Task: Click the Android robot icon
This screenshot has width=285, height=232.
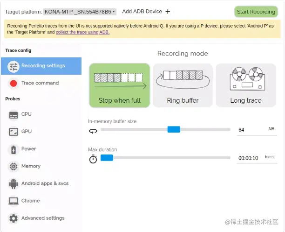Action: coord(14,184)
